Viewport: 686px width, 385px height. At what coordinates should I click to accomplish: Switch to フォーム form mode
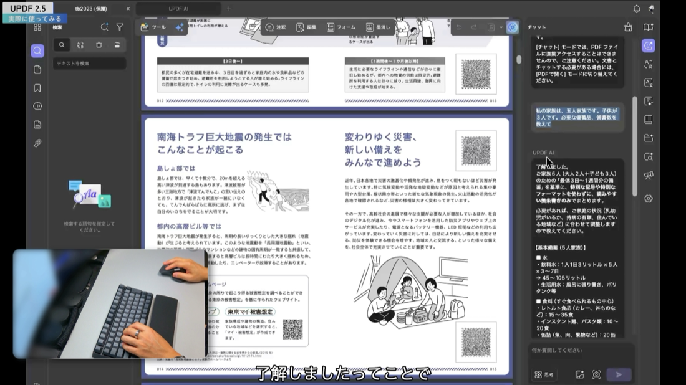[341, 27]
